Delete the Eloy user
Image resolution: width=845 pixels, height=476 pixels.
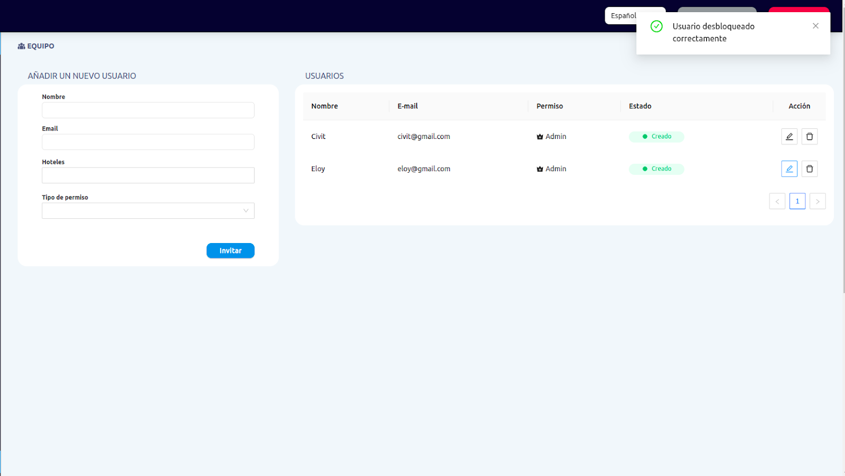click(810, 169)
